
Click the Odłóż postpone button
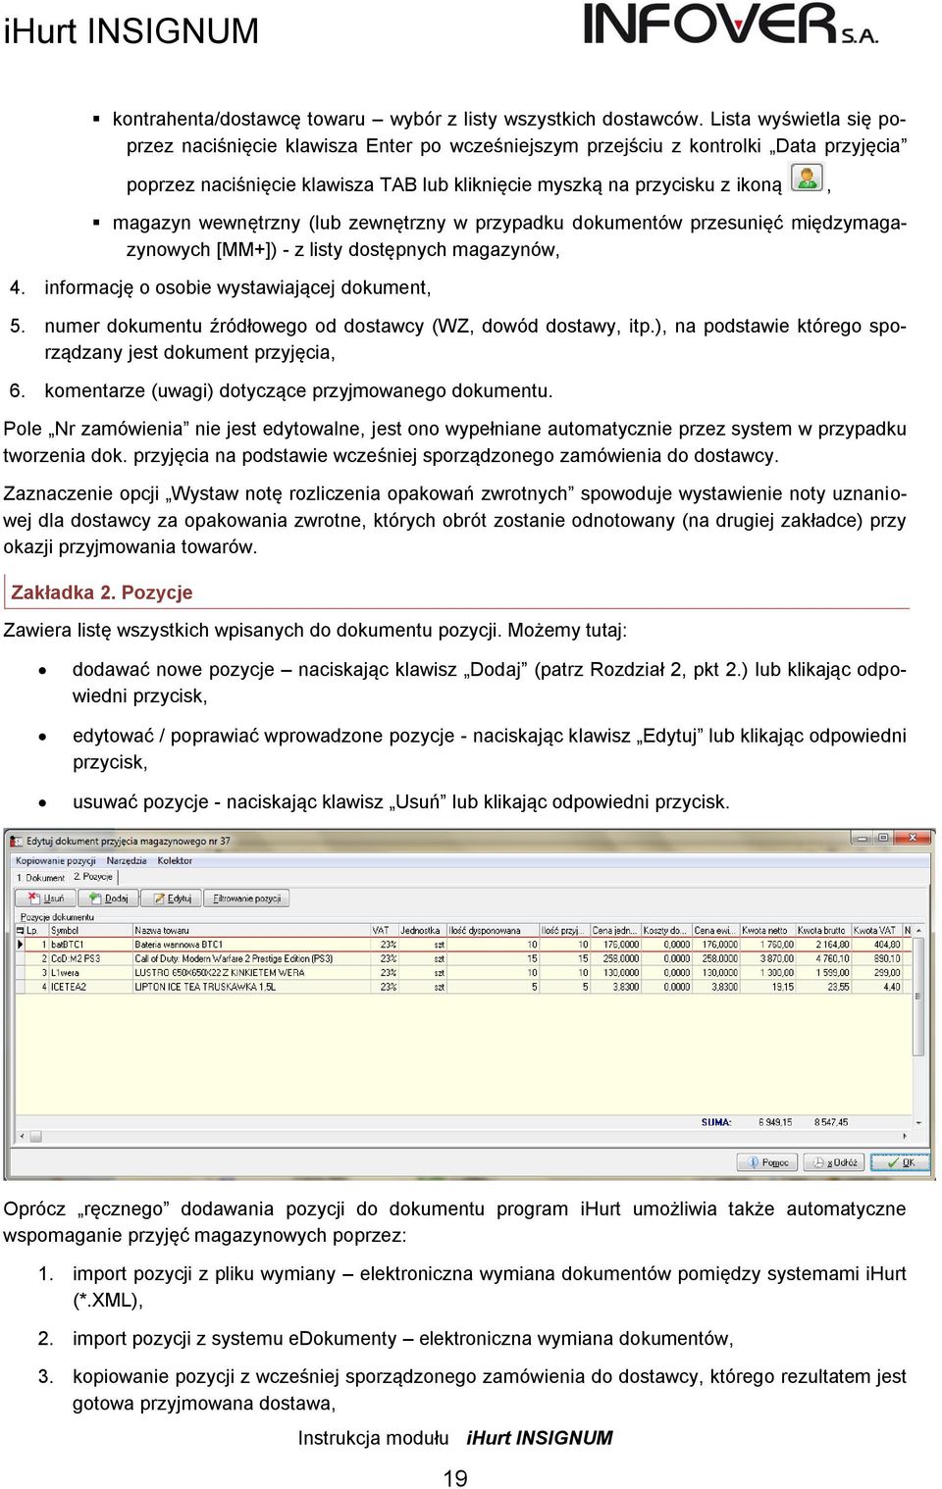833,1162
